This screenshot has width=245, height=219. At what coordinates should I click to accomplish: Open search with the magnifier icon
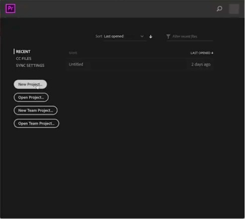(x=219, y=8)
